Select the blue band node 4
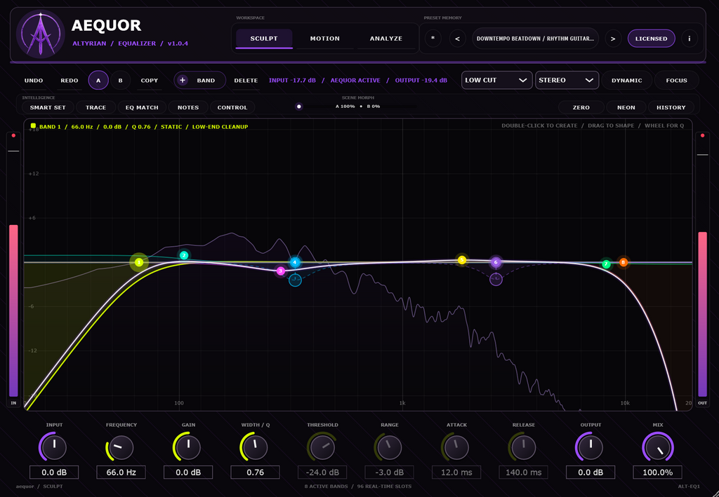719x497 pixels. click(x=295, y=263)
